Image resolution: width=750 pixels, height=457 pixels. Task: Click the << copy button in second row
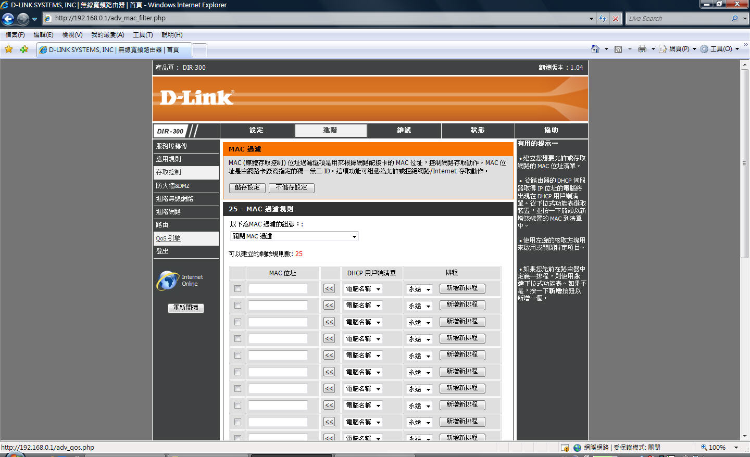click(329, 305)
